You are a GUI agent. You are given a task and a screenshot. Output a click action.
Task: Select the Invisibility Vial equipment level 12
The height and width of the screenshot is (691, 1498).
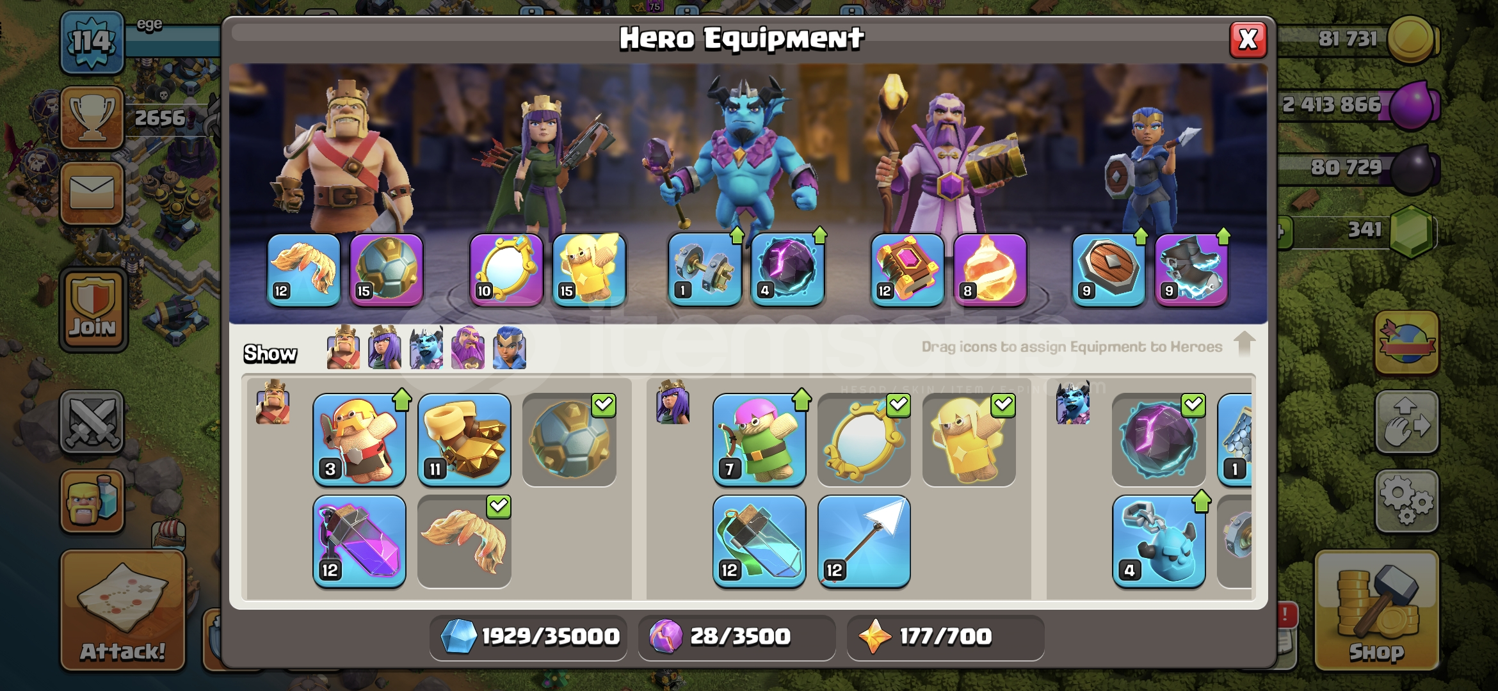pos(759,541)
